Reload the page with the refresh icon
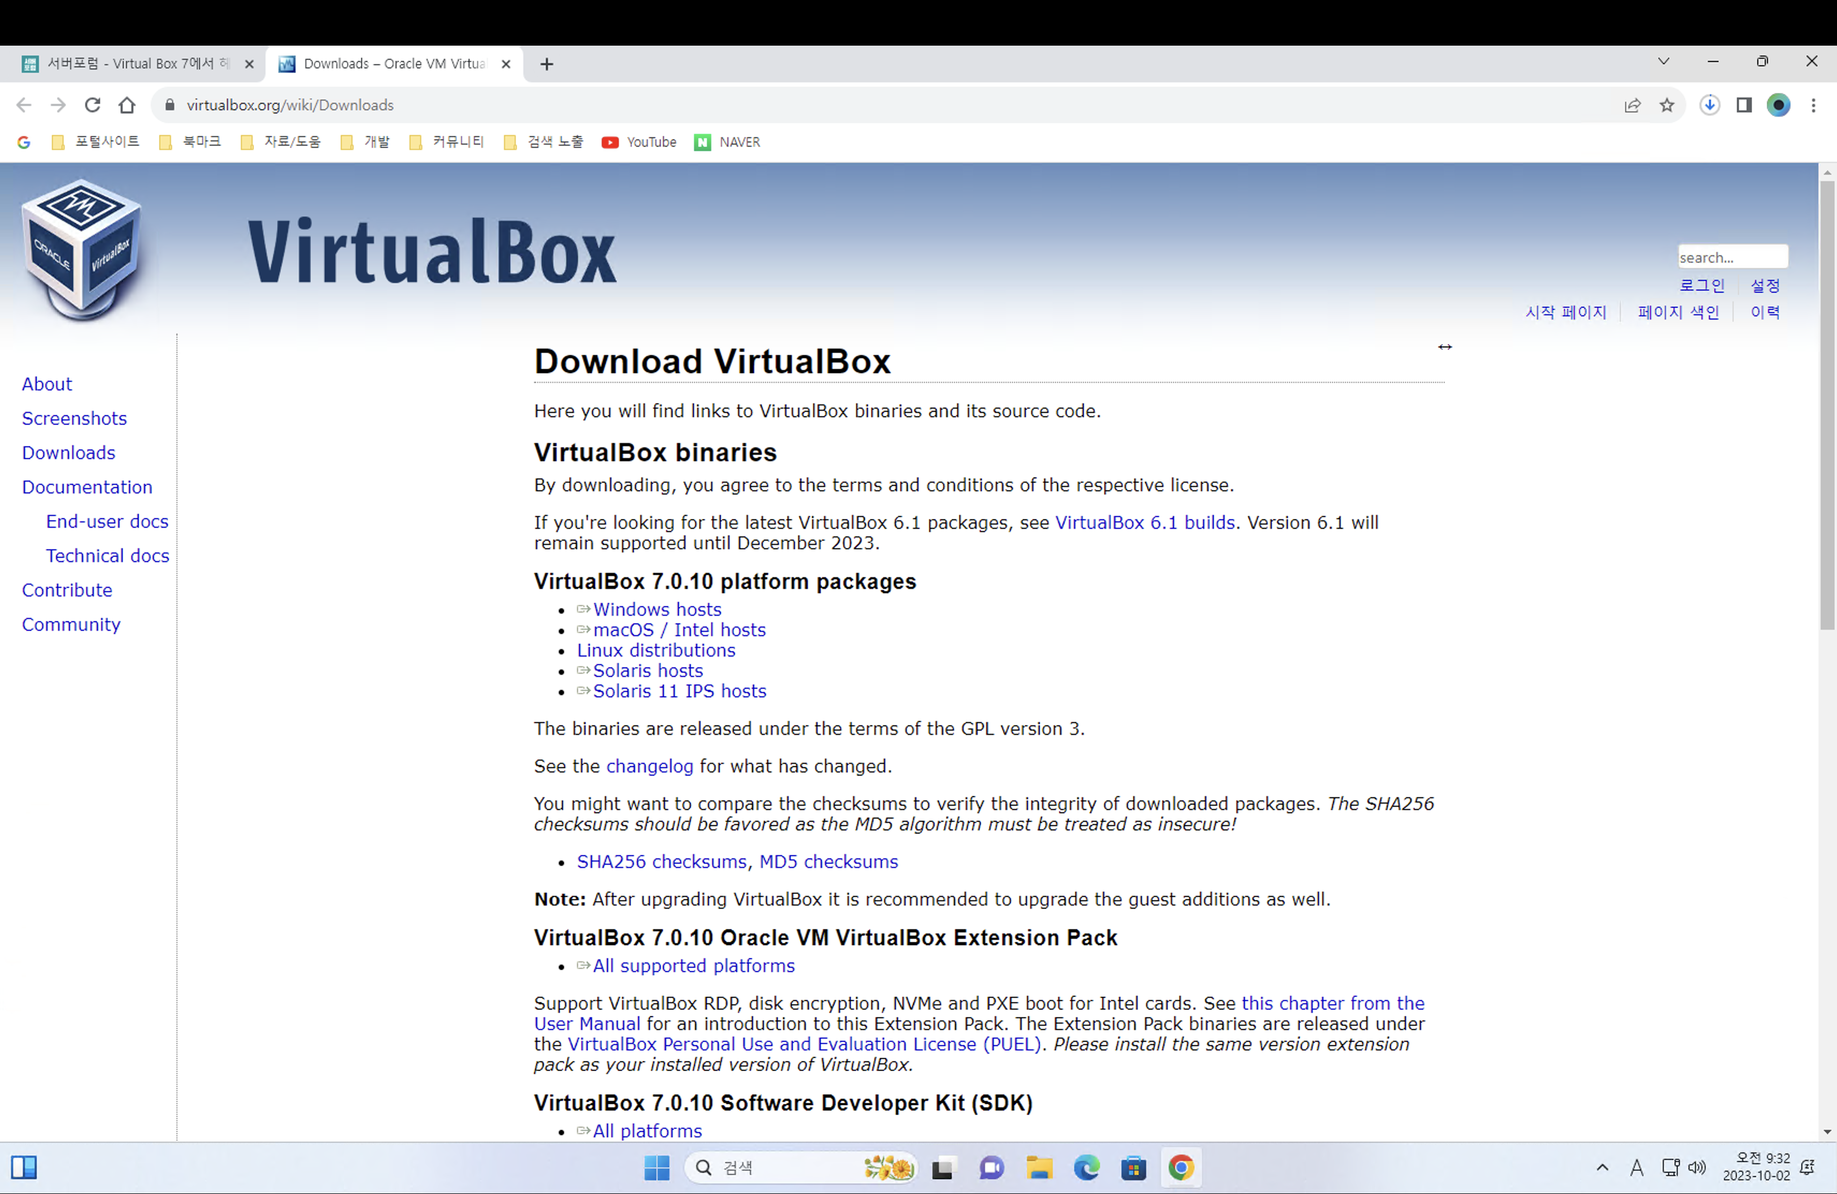This screenshot has width=1837, height=1194. [92, 105]
